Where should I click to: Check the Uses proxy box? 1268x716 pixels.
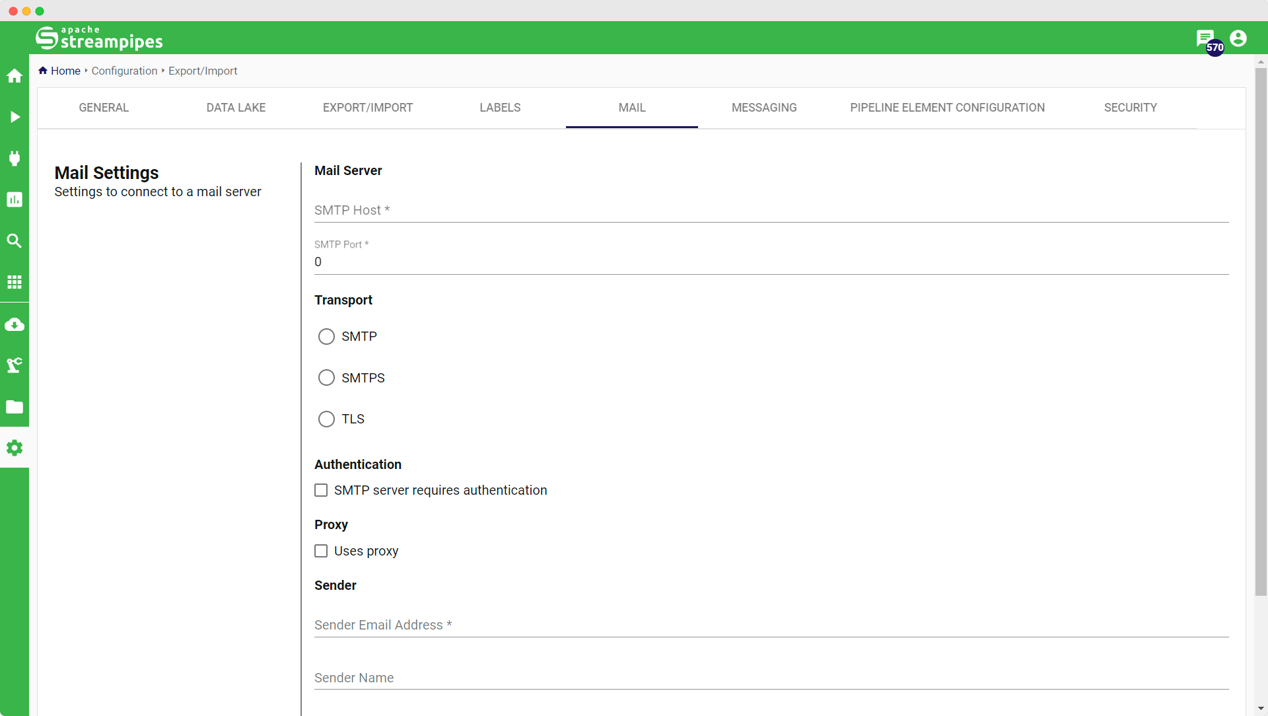coord(321,551)
